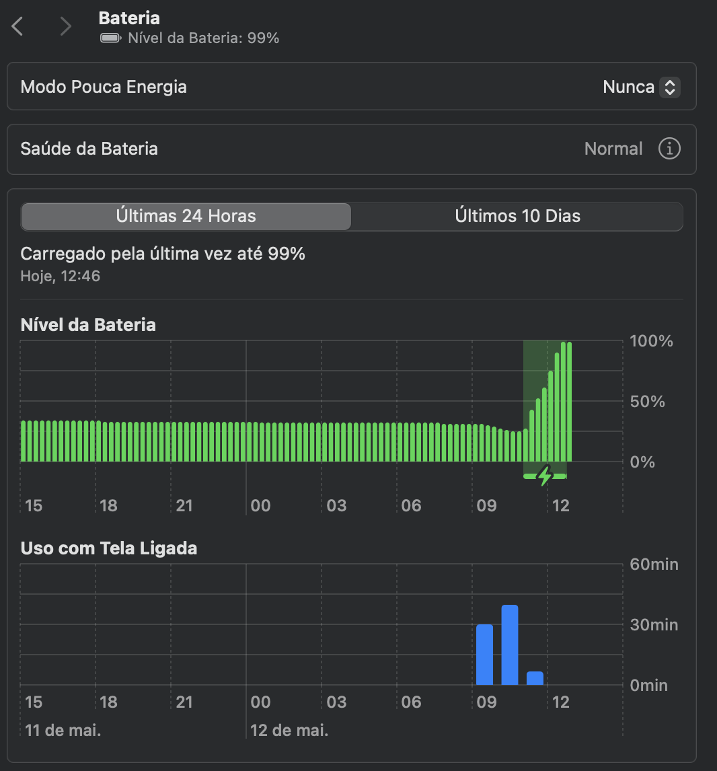The image size is (717, 771).
Task: Click the shortest blue screen usage bar
Action: [x=535, y=678]
